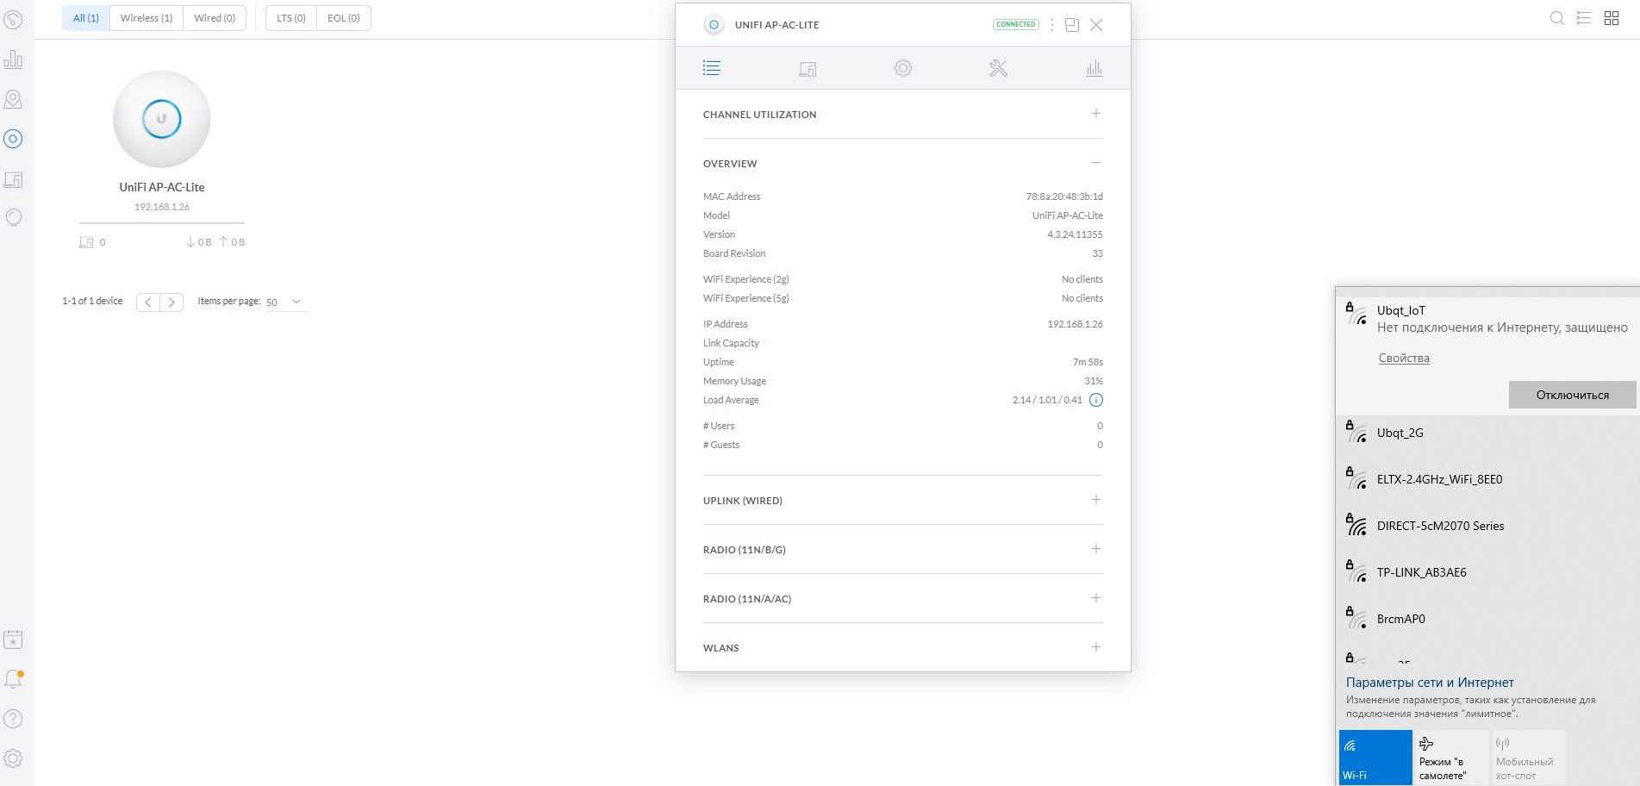Viewport: 1640px width, 786px height.
Task: Click the UniFi AP-AC-Lite device thumbnail
Action: click(x=162, y=119)
